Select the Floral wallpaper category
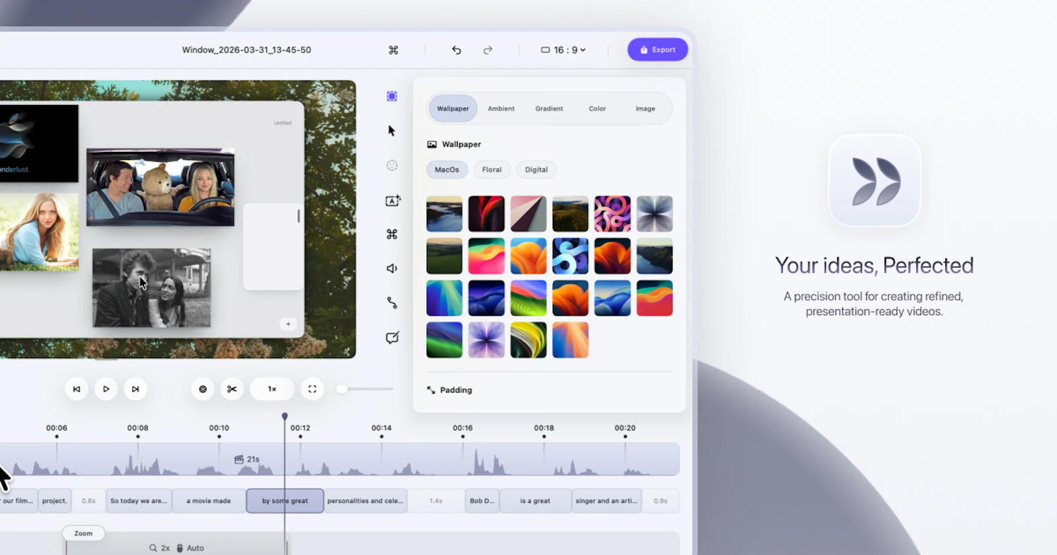Screen dimensions: 1057x555 click(492, 170)
